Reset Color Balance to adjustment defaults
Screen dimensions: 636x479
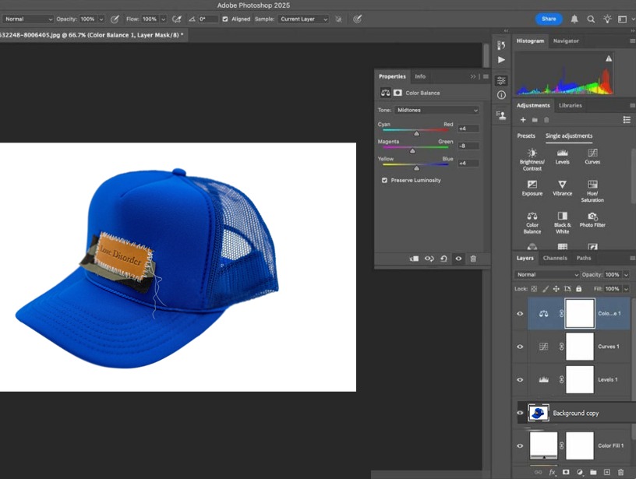(443, 259)
